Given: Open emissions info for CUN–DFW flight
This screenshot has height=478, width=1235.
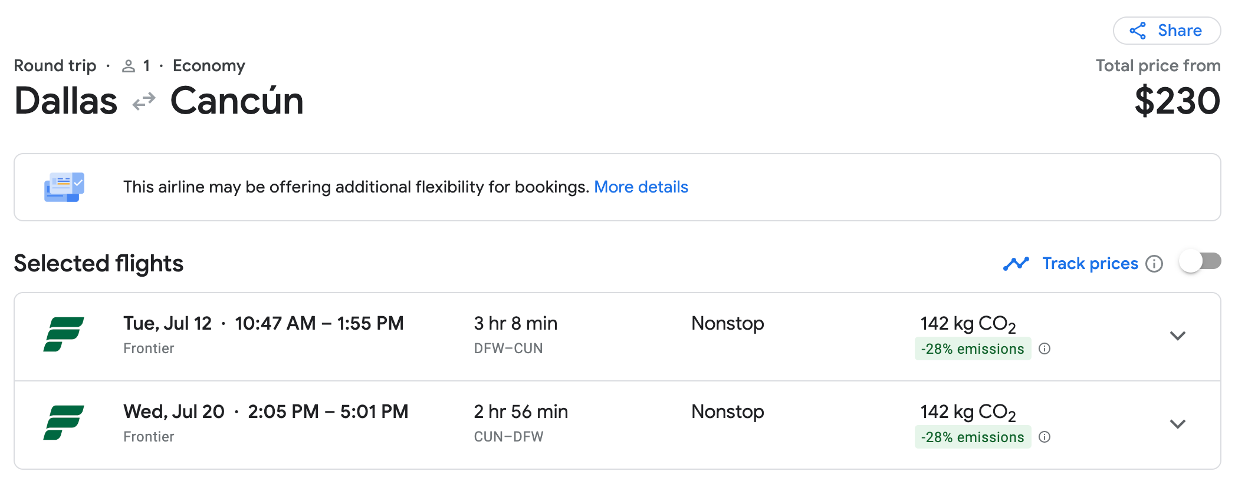Looking at the screenshot, I should click(1045, 437).
